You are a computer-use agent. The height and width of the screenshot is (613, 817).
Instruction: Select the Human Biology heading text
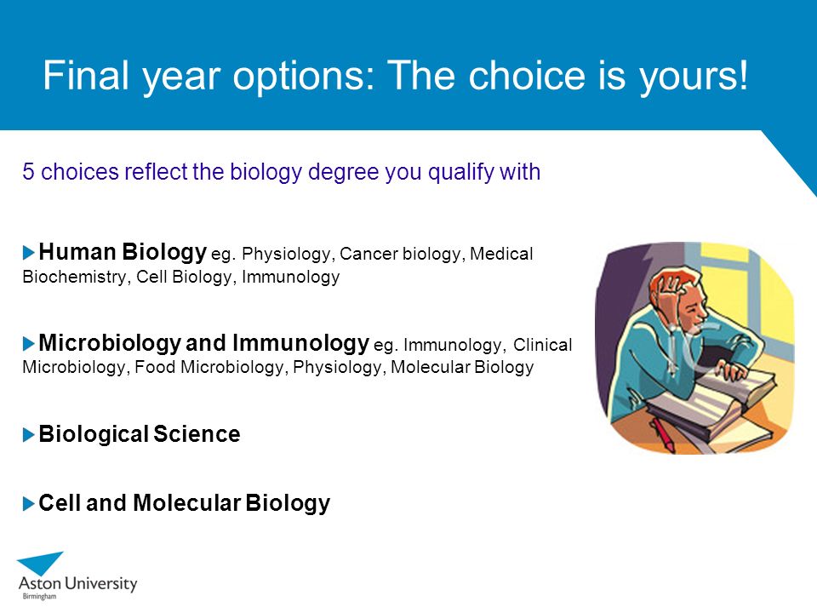(123, 252)
